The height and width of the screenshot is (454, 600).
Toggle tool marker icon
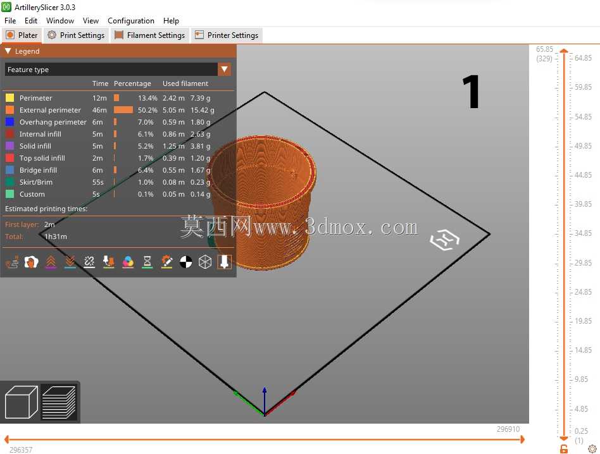224,262
